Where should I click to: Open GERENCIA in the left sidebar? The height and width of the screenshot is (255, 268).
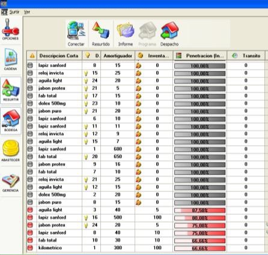coord(11,183)
